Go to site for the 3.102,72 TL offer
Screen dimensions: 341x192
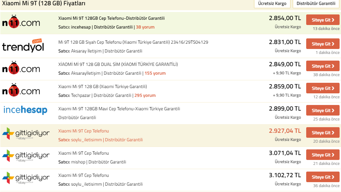[x=323, y=178]
